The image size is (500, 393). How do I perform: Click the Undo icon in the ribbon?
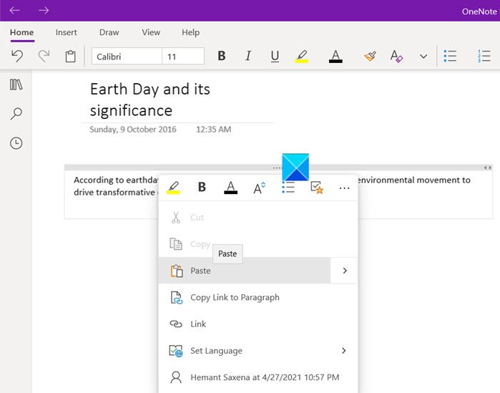point(17,57)
